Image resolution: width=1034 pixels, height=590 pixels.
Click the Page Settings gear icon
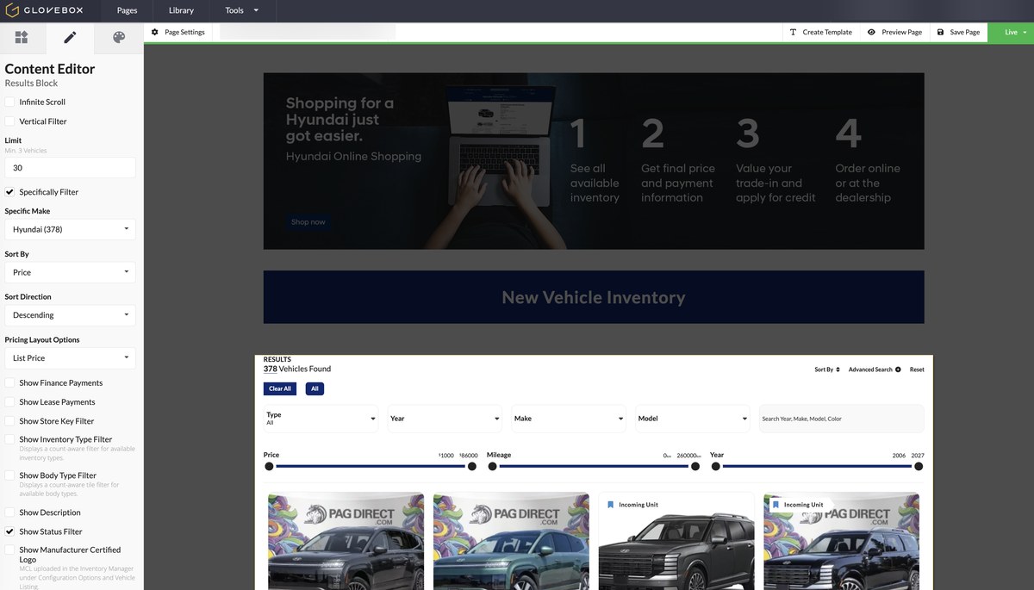click(x=155, y=32)
